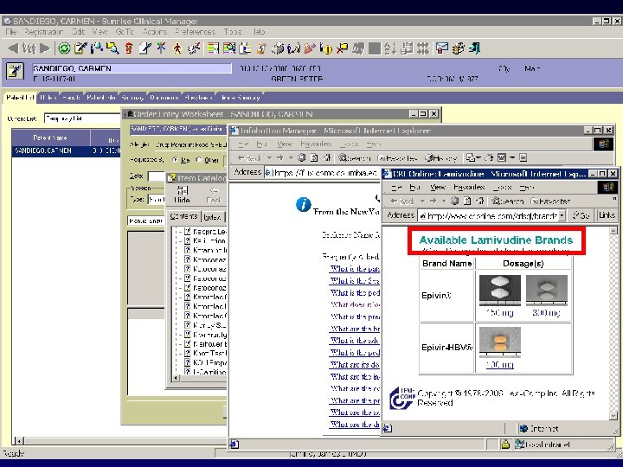This screenshot has width=623, height=467.
Task: Click the 100 mg dosage link for Epivir-HBV
Action: (x=500, y=365)
